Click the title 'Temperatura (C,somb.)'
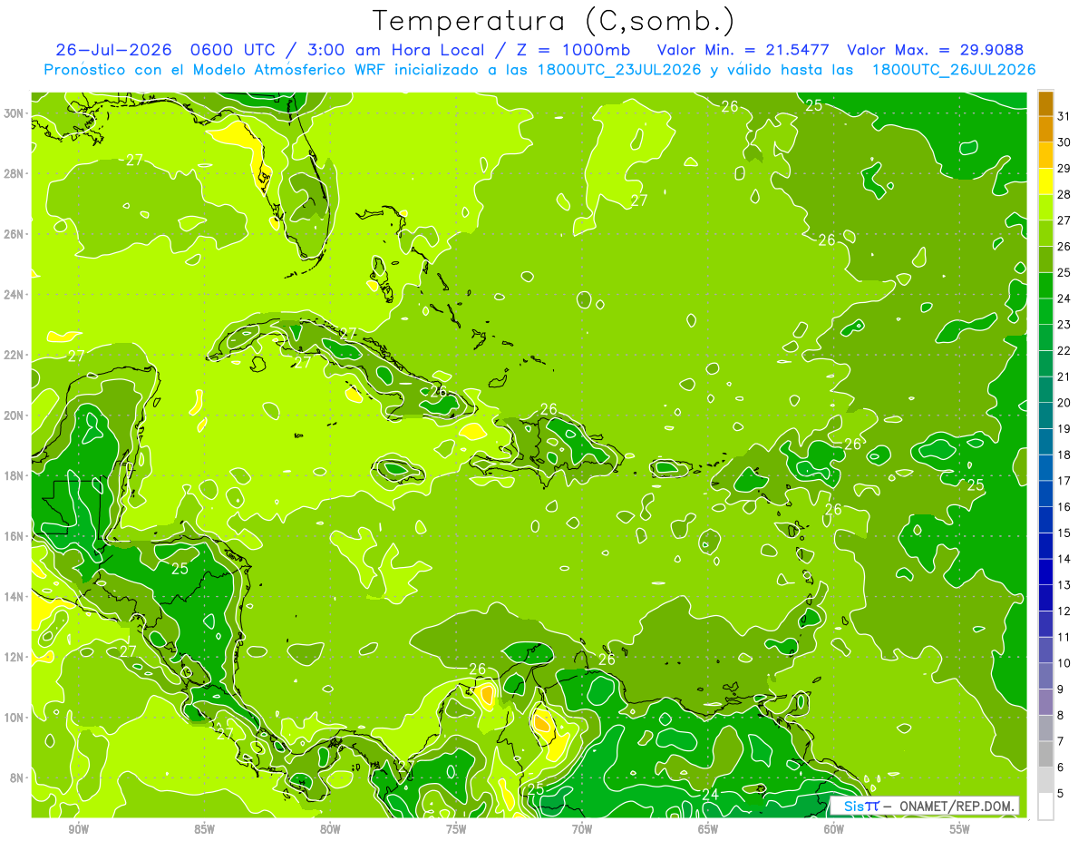The width and height of the screenshot is (1088, 841). point(554,21)
